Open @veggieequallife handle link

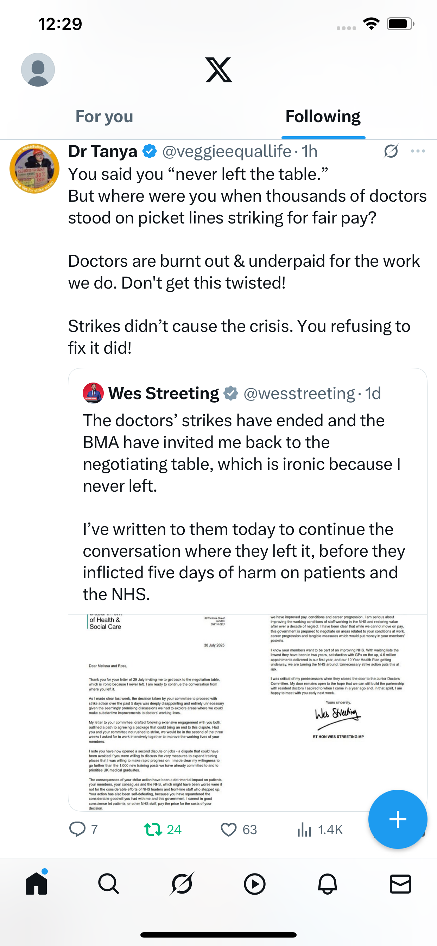point(227,152)
